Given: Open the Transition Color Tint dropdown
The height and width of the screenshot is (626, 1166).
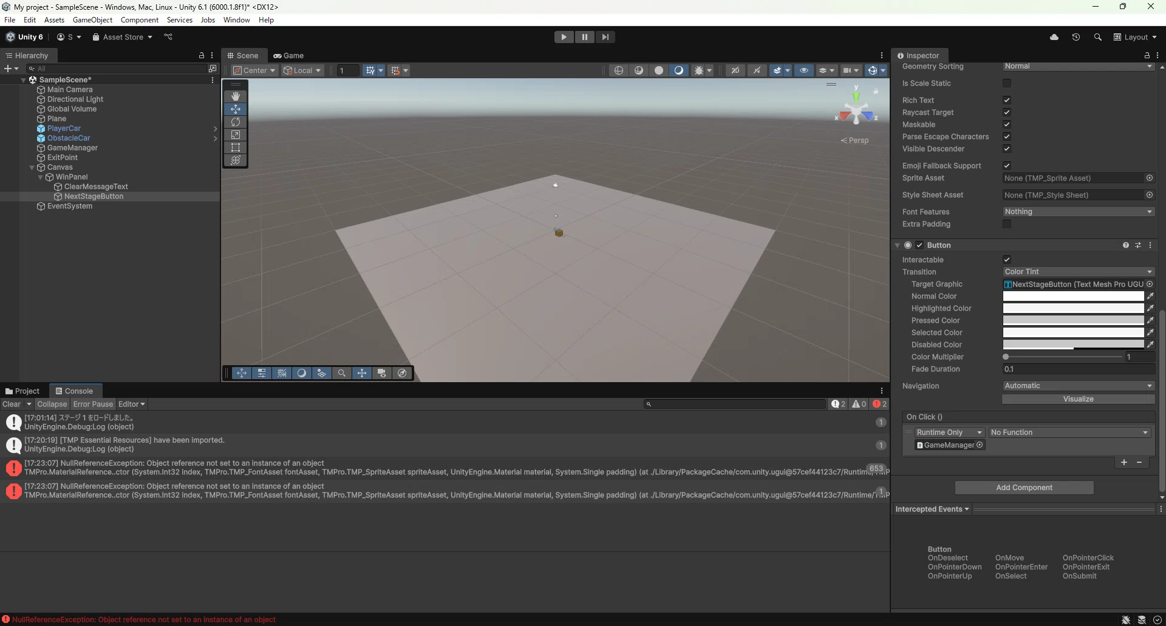Looking at the screenshot, I should pyautogui.click(x=1078, y=272).
